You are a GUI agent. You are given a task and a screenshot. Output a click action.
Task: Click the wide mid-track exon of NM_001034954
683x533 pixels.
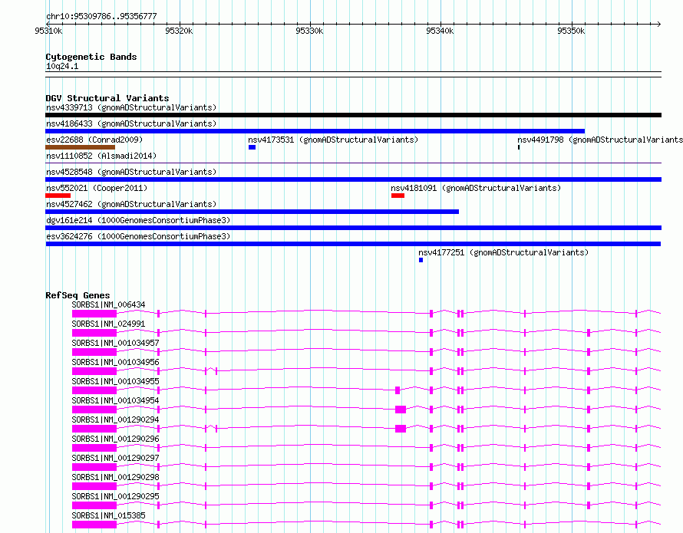(x=401, y=410)
